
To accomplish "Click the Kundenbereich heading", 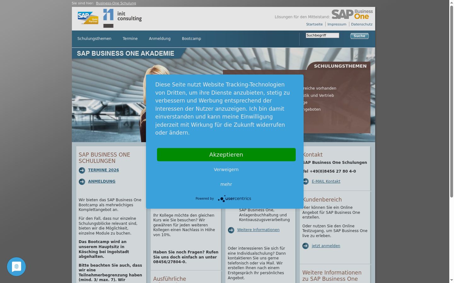I will click(322, 200).
